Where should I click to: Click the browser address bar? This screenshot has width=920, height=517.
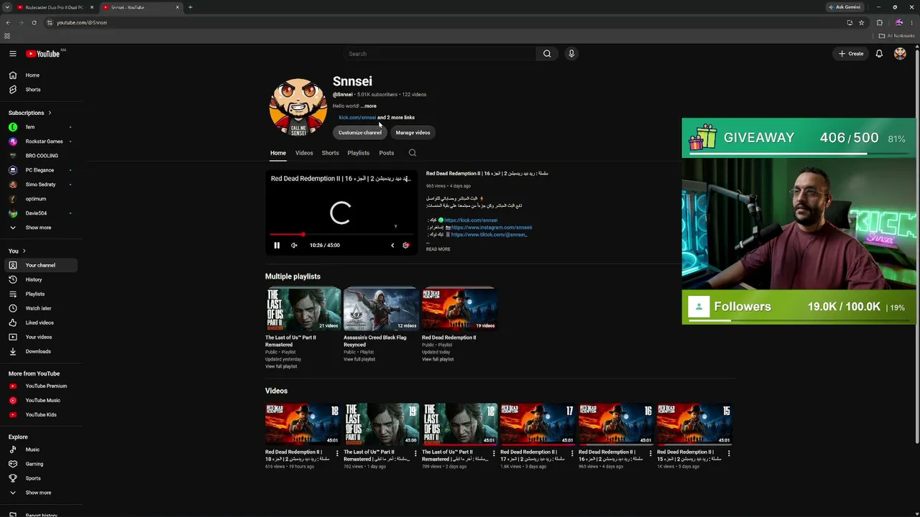click(x=446, y=22)
